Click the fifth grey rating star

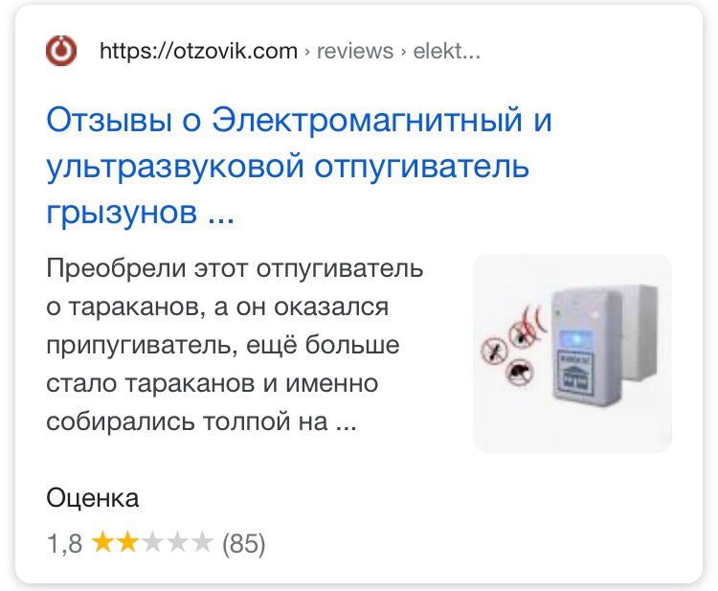coord(201,542)
